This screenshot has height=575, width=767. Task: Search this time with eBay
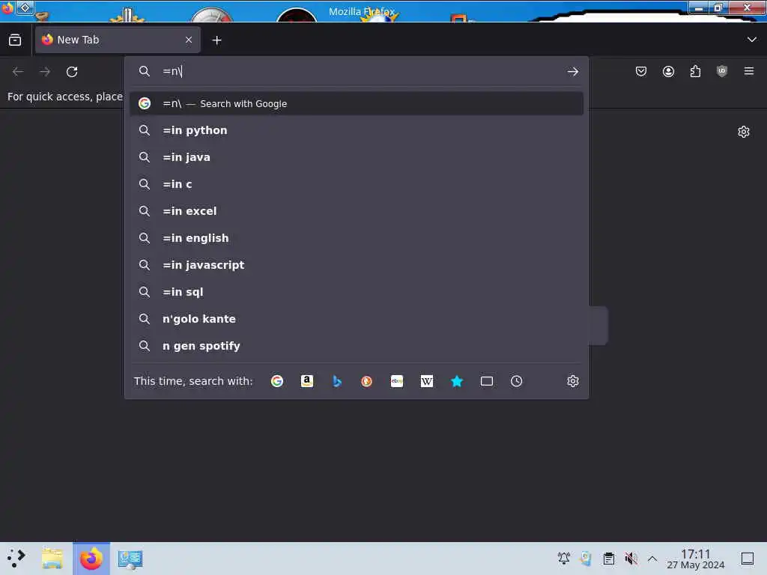(x=397, y=381)
